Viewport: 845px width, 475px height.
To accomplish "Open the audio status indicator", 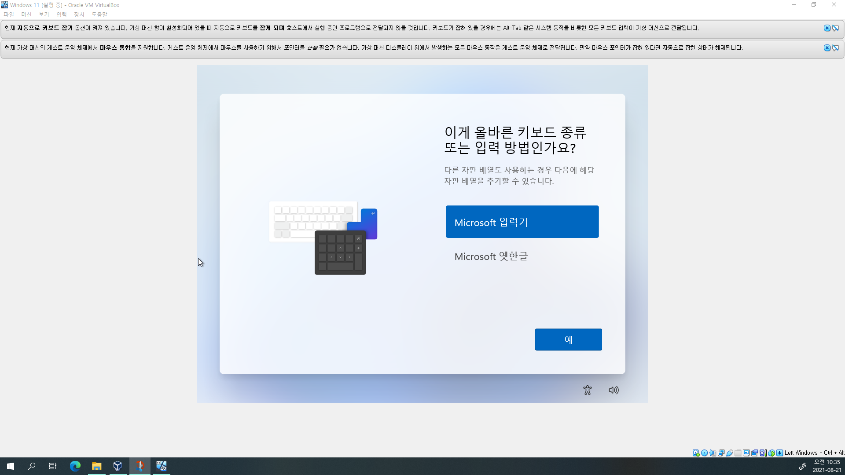I will pyautogui.click(x=713, y=453).
